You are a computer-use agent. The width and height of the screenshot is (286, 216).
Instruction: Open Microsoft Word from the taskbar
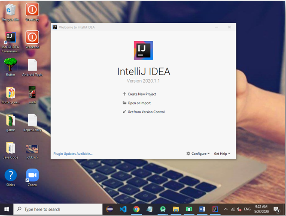[202, 209]
